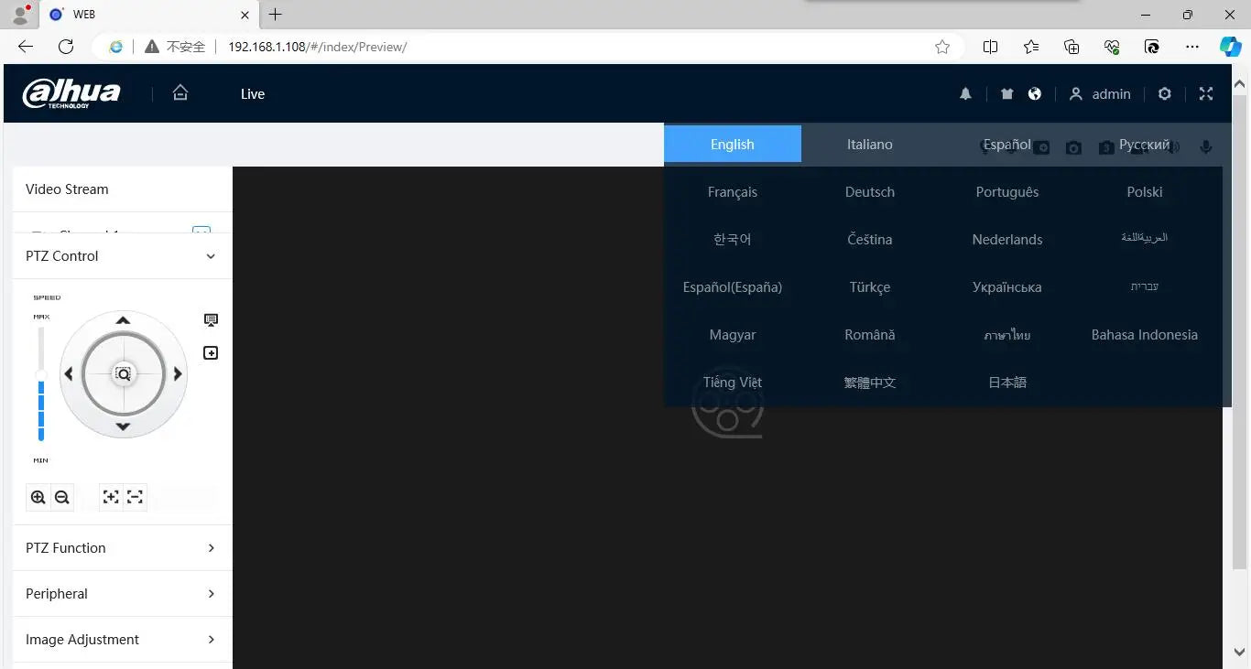Refresh the browser page

coord(66,47)
